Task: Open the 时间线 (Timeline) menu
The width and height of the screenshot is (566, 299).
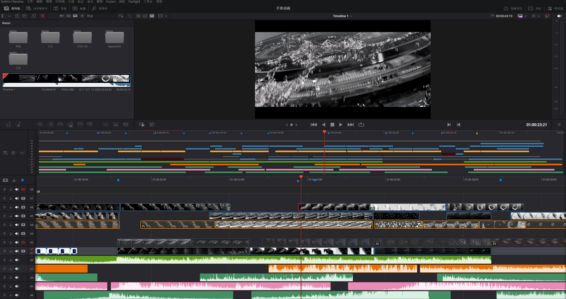Action: point(60,1)
